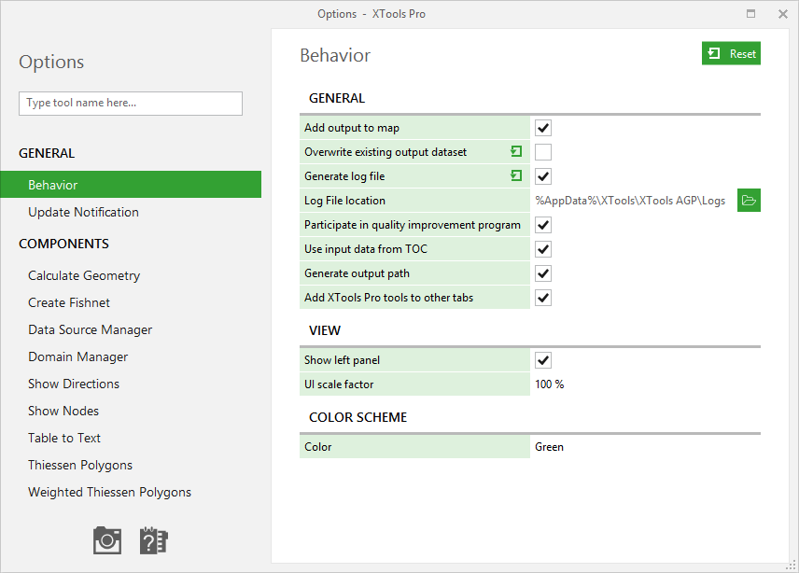This screenshot has height=573, width=799.
Task: Click the UI scale factor label
Action: click(339, 384)
